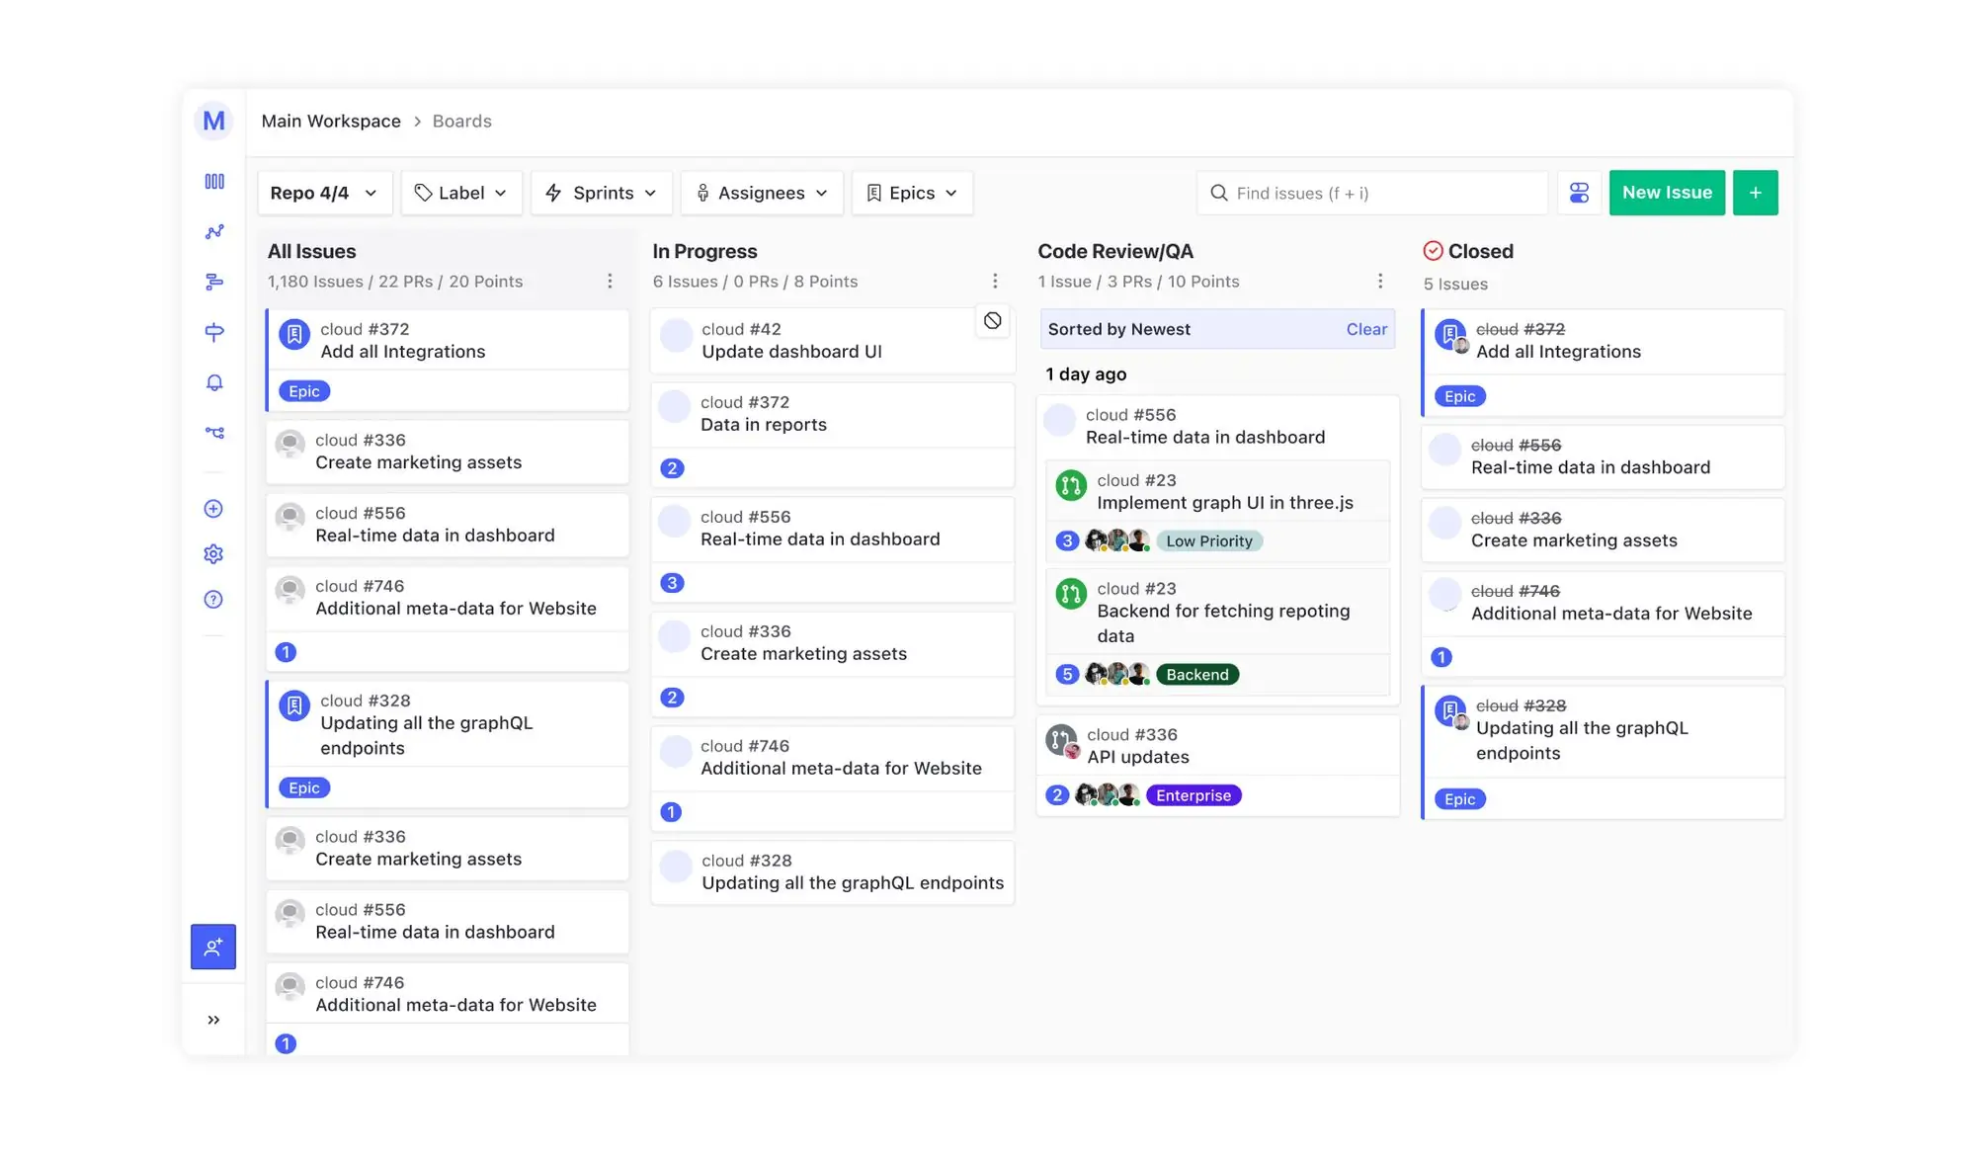Expand the Epics filter dropdown

click(912, 193)
